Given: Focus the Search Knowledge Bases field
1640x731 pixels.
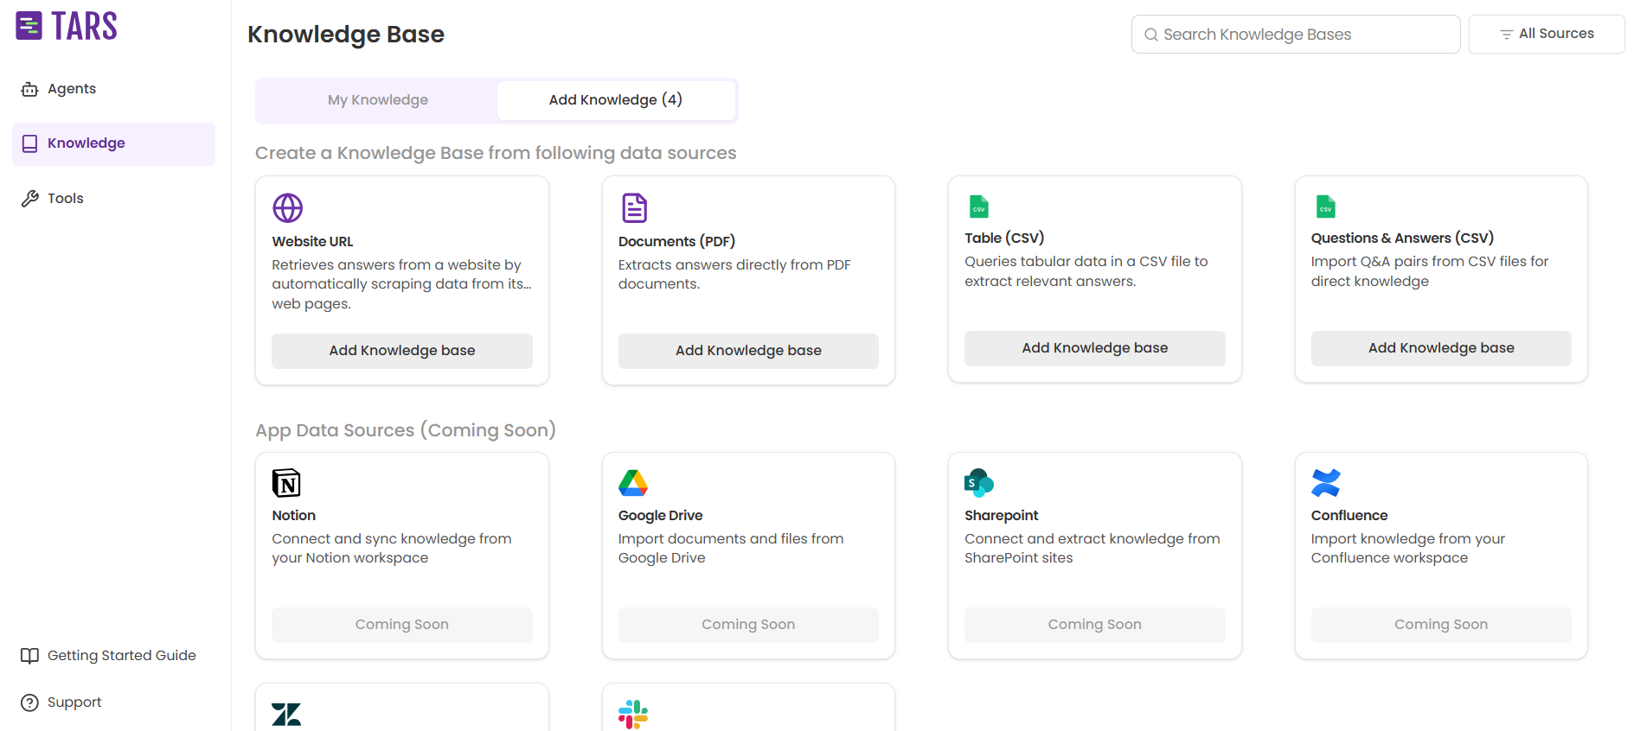Looking at the screenshot, I should pyautogui.click(x=1295, y=35).
